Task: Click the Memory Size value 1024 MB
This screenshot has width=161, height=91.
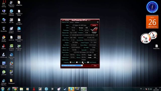Action: (x=74, y=50)
